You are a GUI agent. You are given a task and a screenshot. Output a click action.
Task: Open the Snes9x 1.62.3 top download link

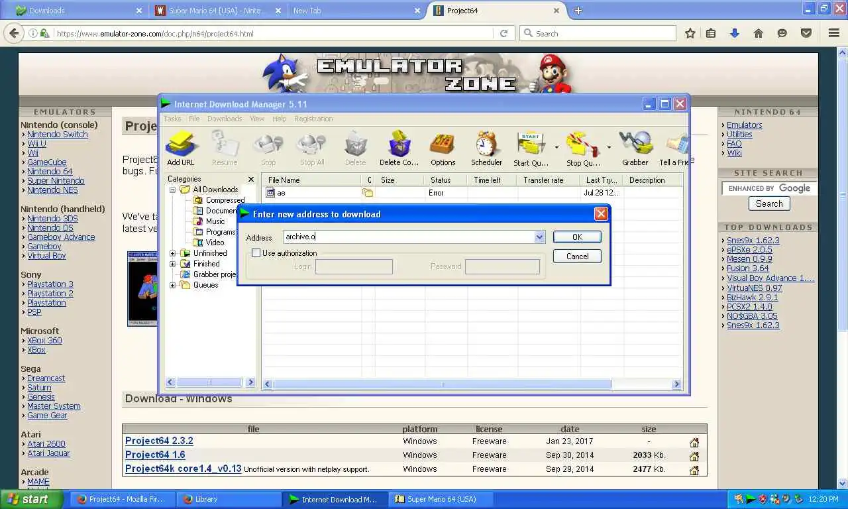(753, 241)
